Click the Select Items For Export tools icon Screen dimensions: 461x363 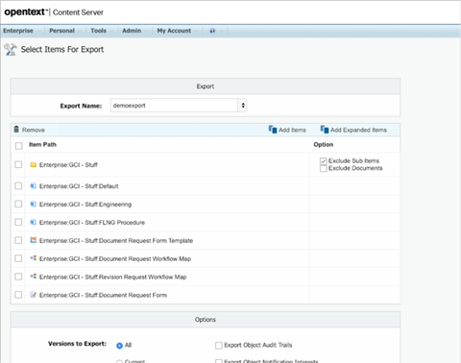pyautogui.click(x=11, y=49)
